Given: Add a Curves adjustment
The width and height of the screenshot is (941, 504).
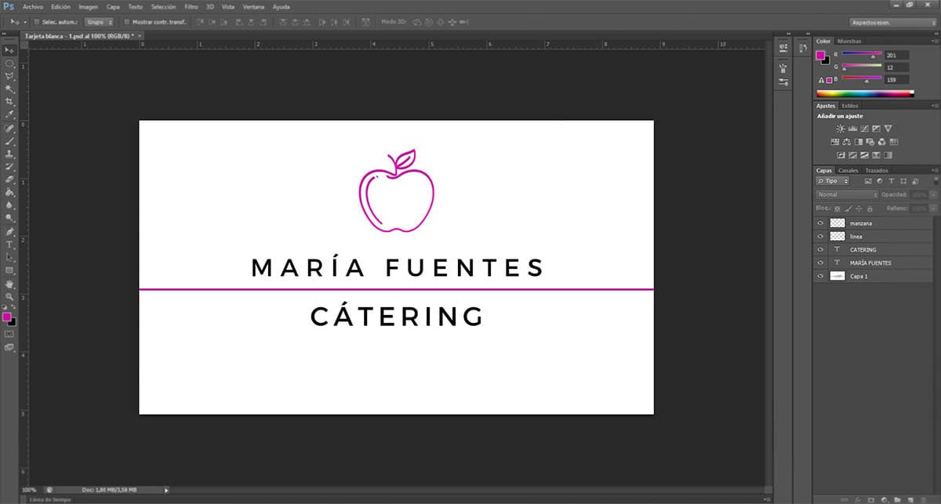Looking at the screenshot, I should (864, 128).
